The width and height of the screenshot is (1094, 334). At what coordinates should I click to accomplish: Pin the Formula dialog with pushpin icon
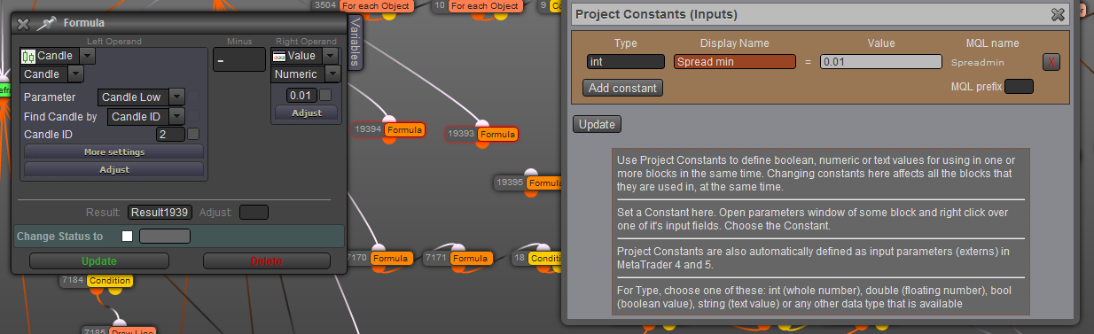coord(47,23)
